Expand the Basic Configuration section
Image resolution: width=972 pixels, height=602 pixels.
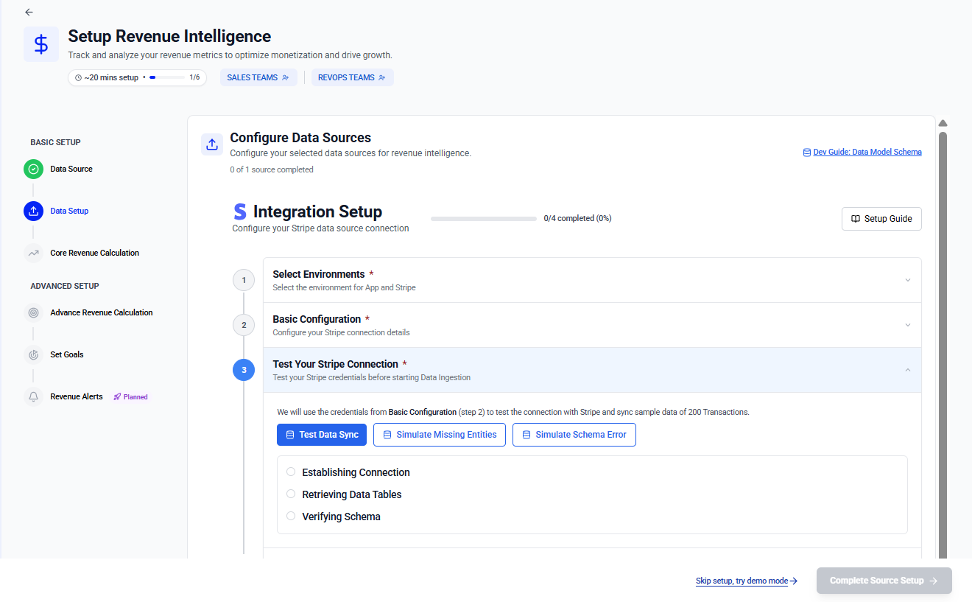[907, 325]
